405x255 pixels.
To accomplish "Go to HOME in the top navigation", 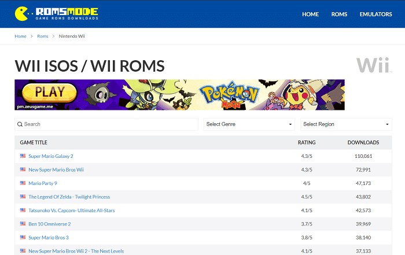I will [x=311, y=14].
